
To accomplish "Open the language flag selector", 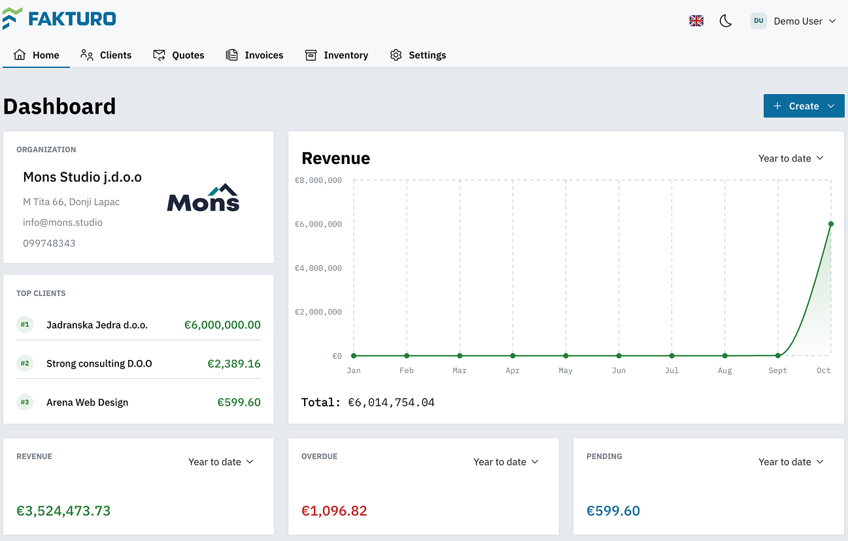I will point(696,21).
